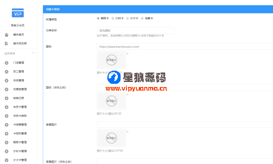Click the 图标(点击之后) input field
The image size is (273, 164).
click(x=185, y=87)
